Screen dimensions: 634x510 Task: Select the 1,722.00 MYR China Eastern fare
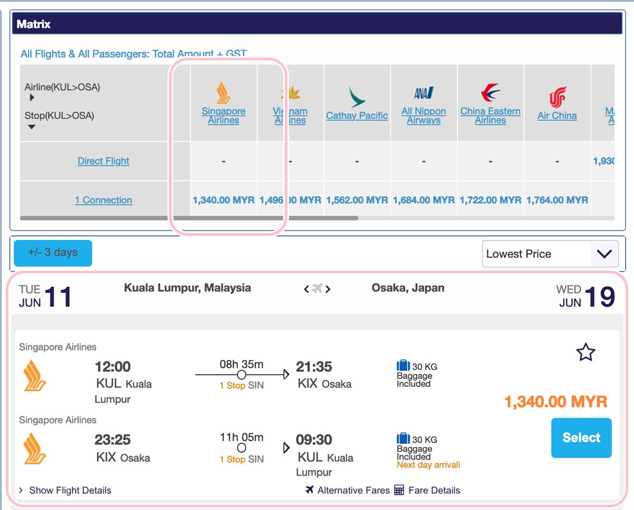pyautogui.click(x=490, y=200)
